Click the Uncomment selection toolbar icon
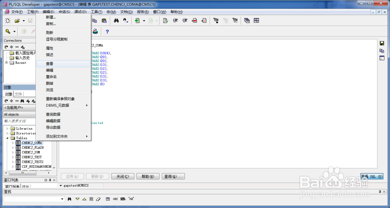The image size is (390, 208). 204,21
